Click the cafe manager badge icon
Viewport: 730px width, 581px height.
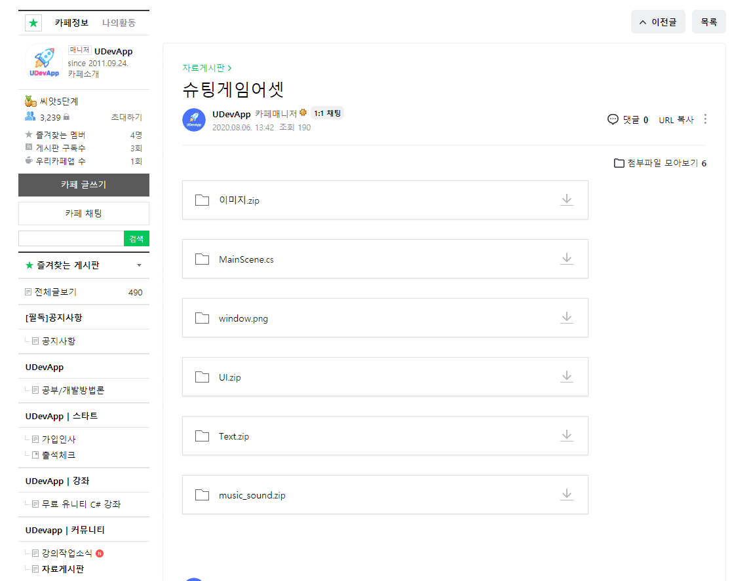coord(303,113)
